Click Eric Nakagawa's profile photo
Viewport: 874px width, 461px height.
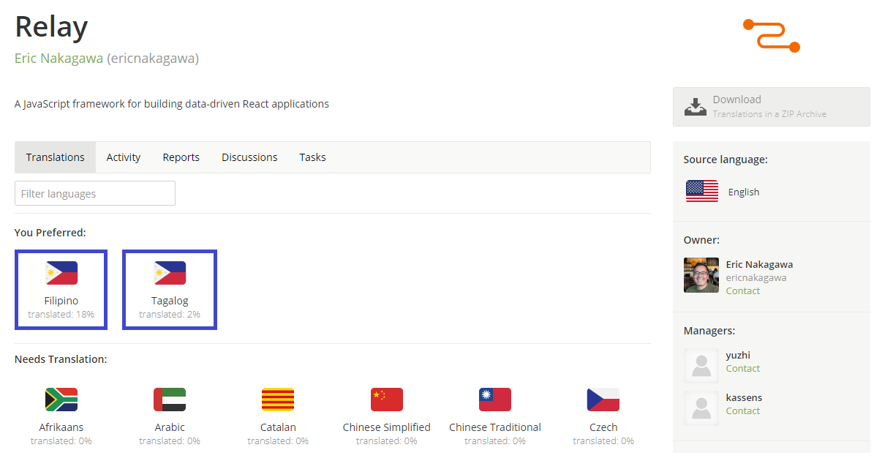[701, 275]
